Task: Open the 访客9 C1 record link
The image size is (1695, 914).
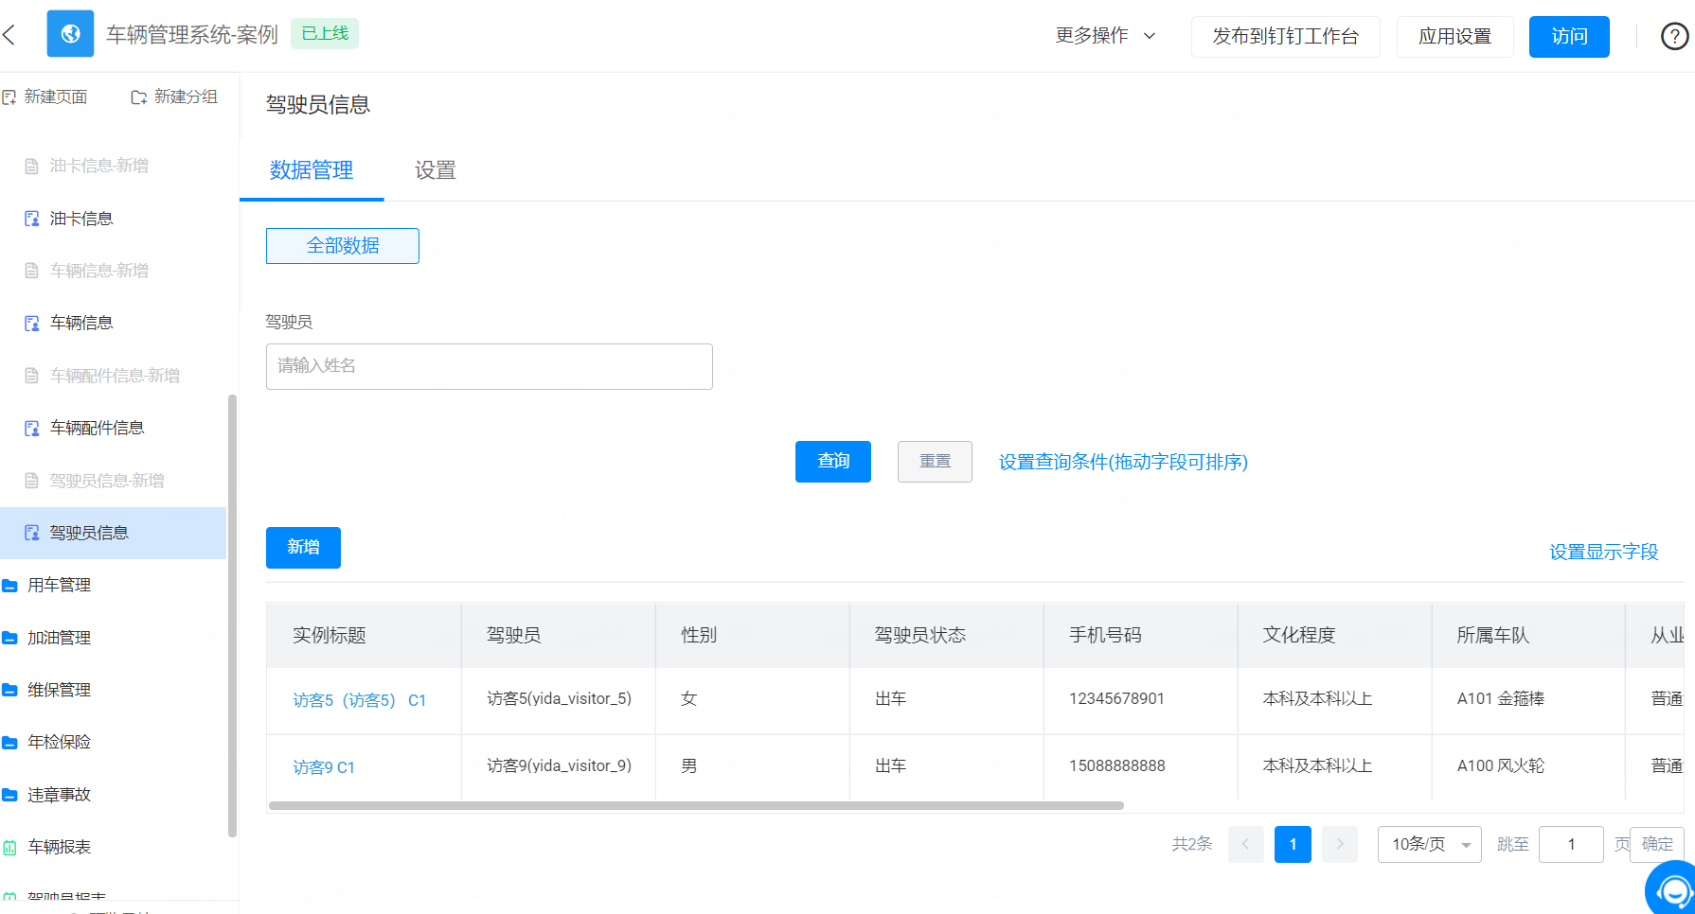Action: coord(324,767)
